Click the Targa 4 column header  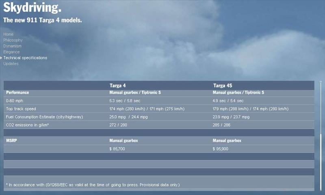click(x=118, y=86)
